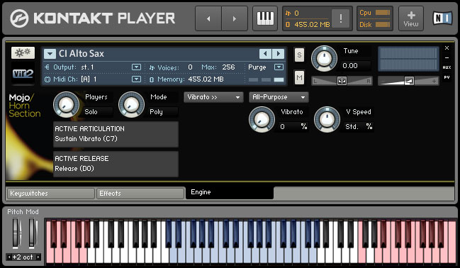
Task: Open the All-Purpose dropdown
Action: 279,97
